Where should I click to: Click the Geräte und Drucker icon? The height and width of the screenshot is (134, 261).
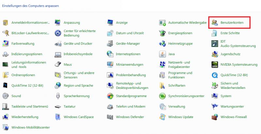click(x=58, y=43)
